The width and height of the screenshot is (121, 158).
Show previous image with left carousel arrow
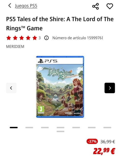pyautogui.click(x=11, y=88)
